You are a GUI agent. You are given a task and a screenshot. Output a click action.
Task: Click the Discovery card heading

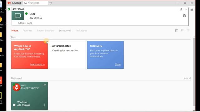pyautogui.click(x=96, y=46)
